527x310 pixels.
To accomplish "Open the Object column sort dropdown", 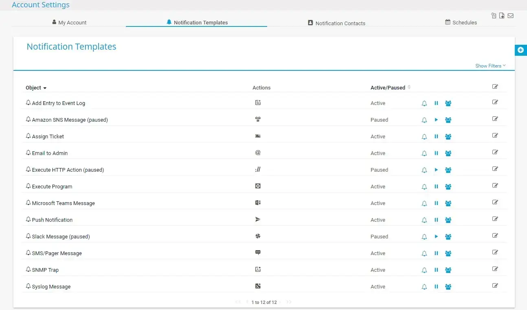I will pyautogui.click(x=44, y=88).
